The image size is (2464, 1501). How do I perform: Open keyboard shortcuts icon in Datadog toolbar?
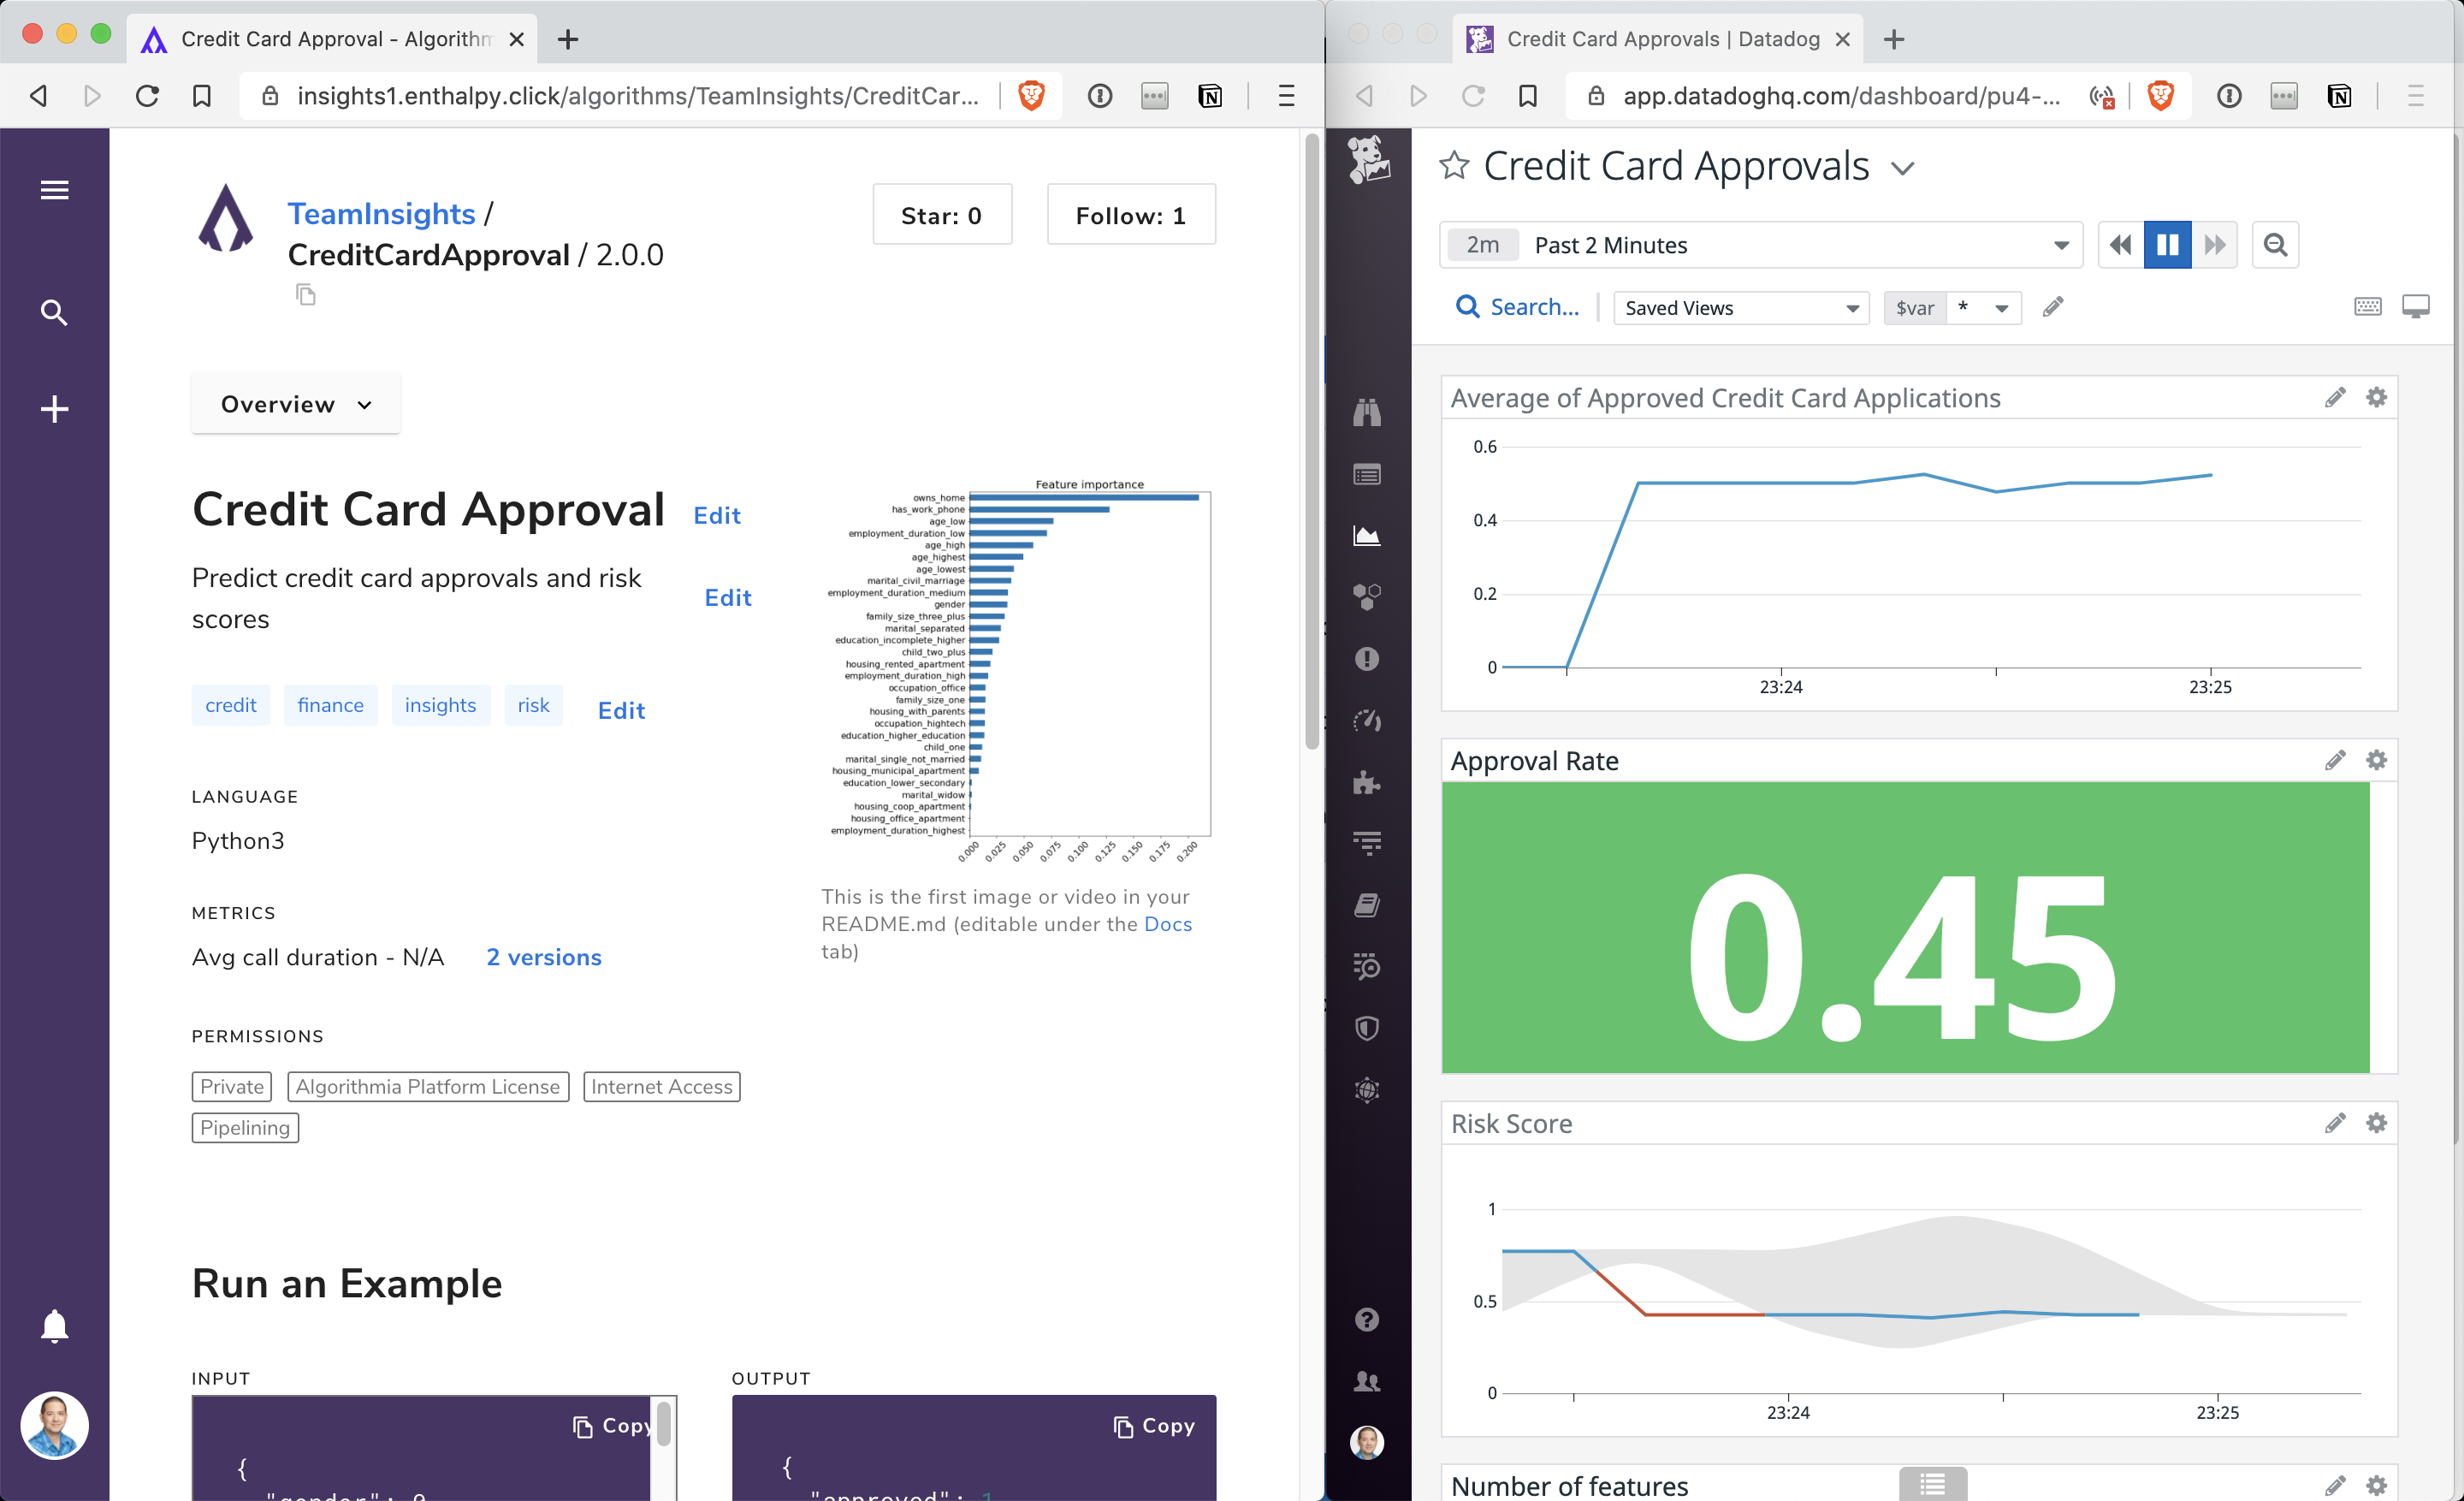(x=2368, y=307)
